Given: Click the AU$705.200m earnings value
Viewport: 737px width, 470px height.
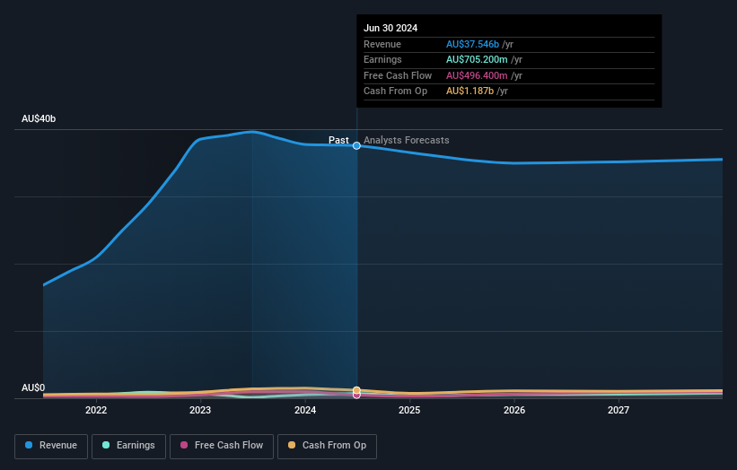Looking at the screenshot, I should 477,59.
